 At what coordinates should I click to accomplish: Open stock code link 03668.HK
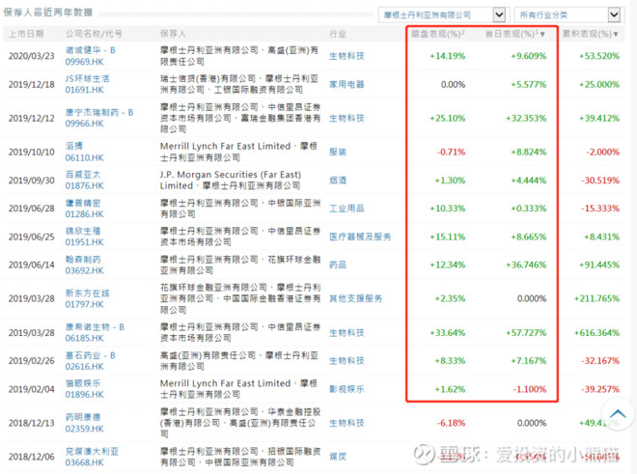coord(85,462)
